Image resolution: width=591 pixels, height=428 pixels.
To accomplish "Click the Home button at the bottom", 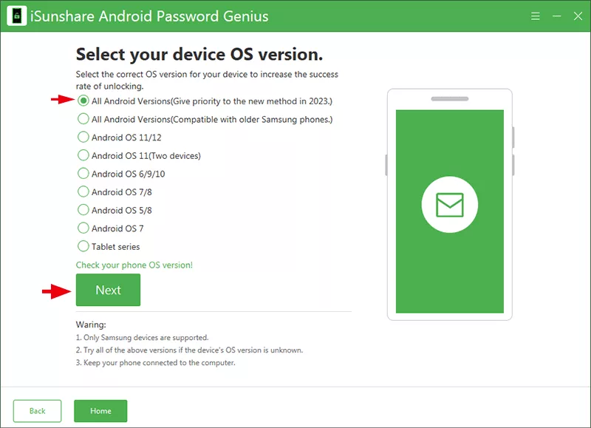I will [x=100, y=410].
